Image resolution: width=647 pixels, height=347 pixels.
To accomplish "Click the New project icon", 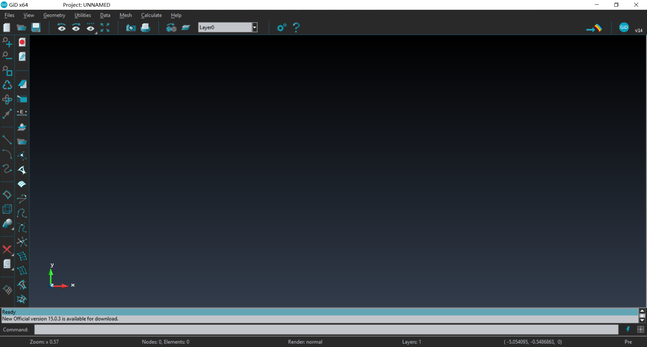I will click(7, 28).
